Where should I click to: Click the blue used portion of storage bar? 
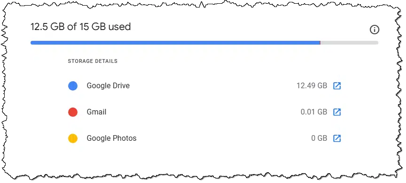click(x=175, y=43)
